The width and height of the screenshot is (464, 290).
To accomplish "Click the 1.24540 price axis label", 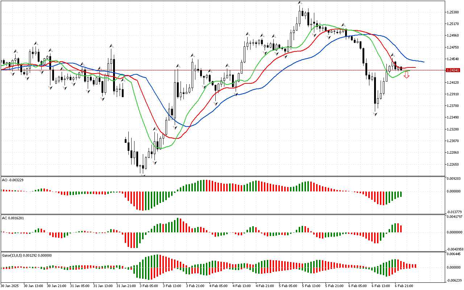I will [453, 59].
